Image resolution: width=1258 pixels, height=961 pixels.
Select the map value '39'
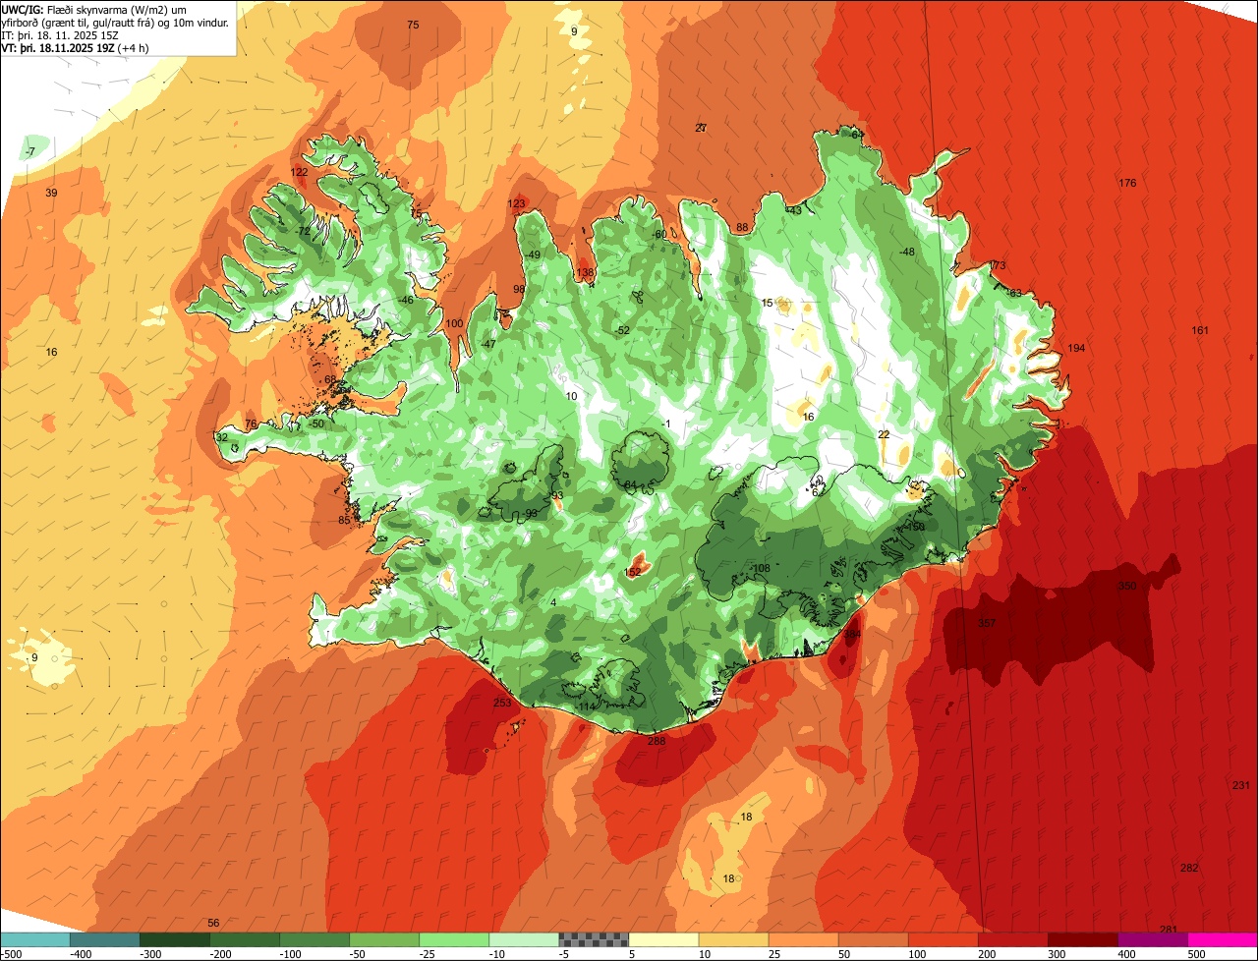(x=51, y=193)
